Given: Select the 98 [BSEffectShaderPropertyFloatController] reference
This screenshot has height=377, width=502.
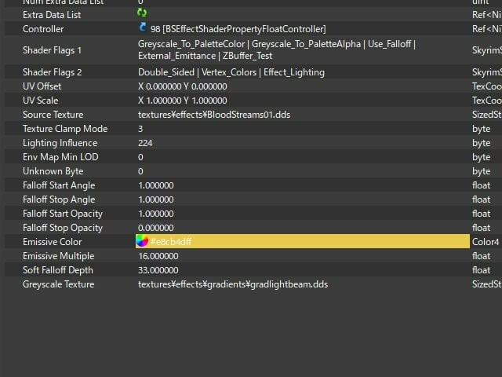Looking at the screenshot, I should pos(238,29).
